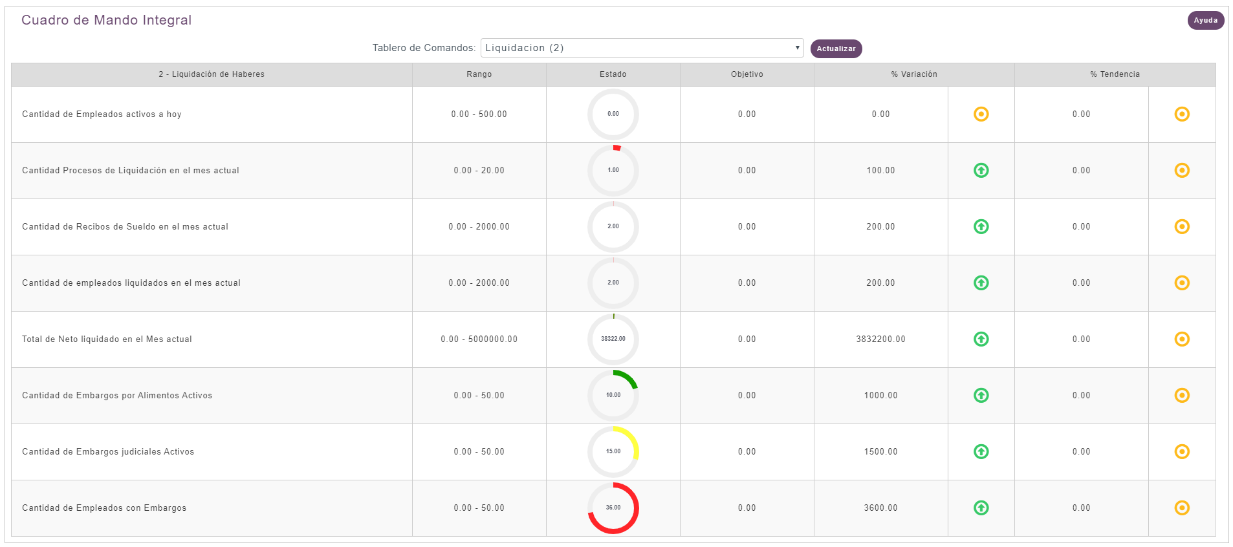Click the trend indicator for Recibos de Sueldo
Viewport: 1233px width, 547px height.
tap(1182, 227)
